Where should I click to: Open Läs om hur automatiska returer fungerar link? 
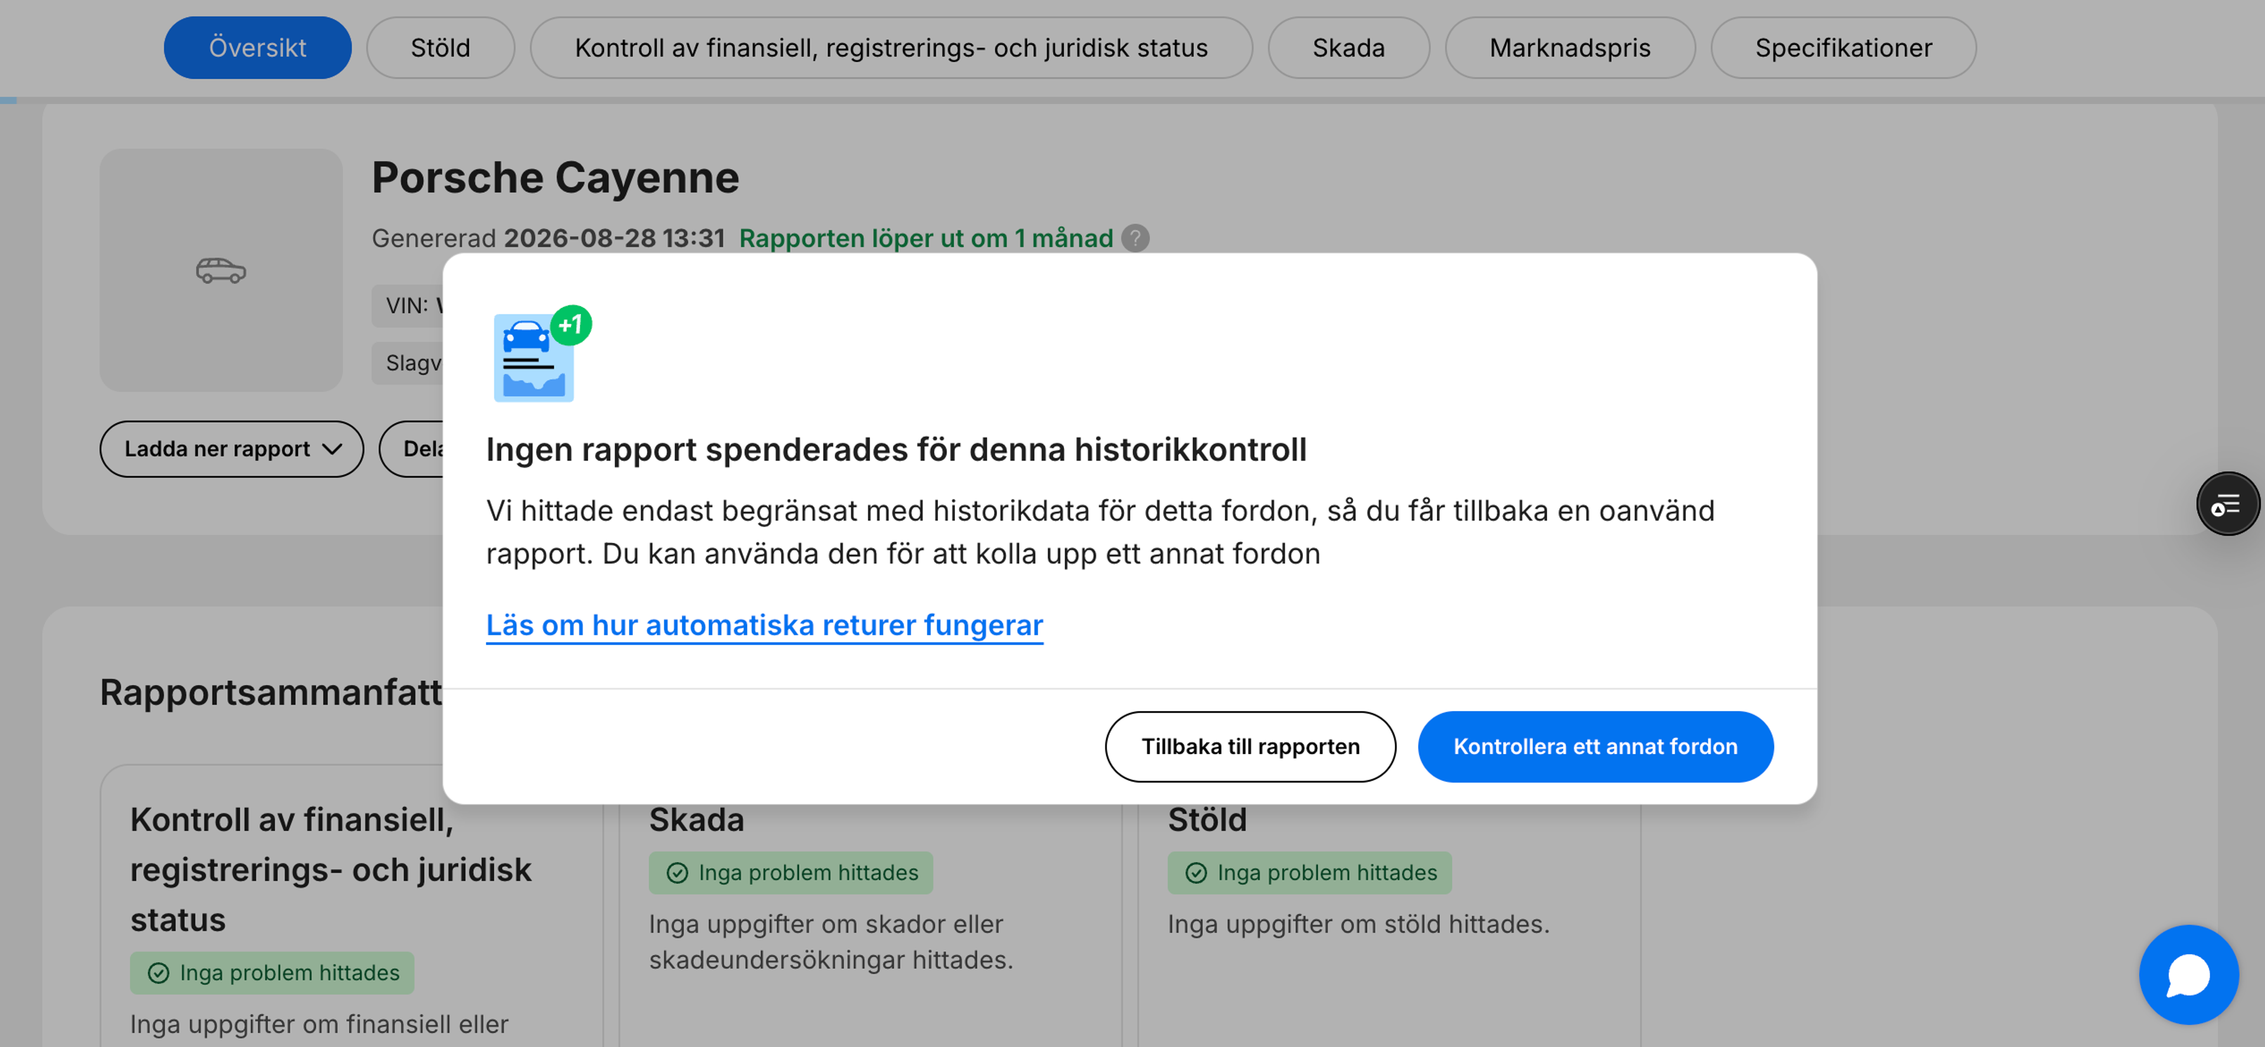click(764, 625)
